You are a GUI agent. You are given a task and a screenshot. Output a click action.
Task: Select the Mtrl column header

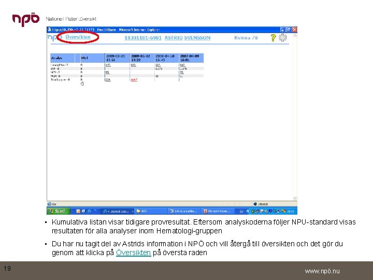(92, 58)
